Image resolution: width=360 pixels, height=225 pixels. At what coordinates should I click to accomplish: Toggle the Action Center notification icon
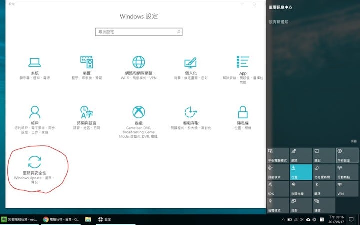(x=351, y=219)
